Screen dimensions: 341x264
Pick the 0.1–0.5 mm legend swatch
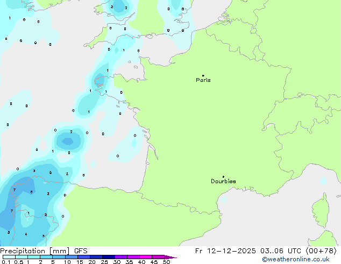pyautogui.click(x=9, y=257)
